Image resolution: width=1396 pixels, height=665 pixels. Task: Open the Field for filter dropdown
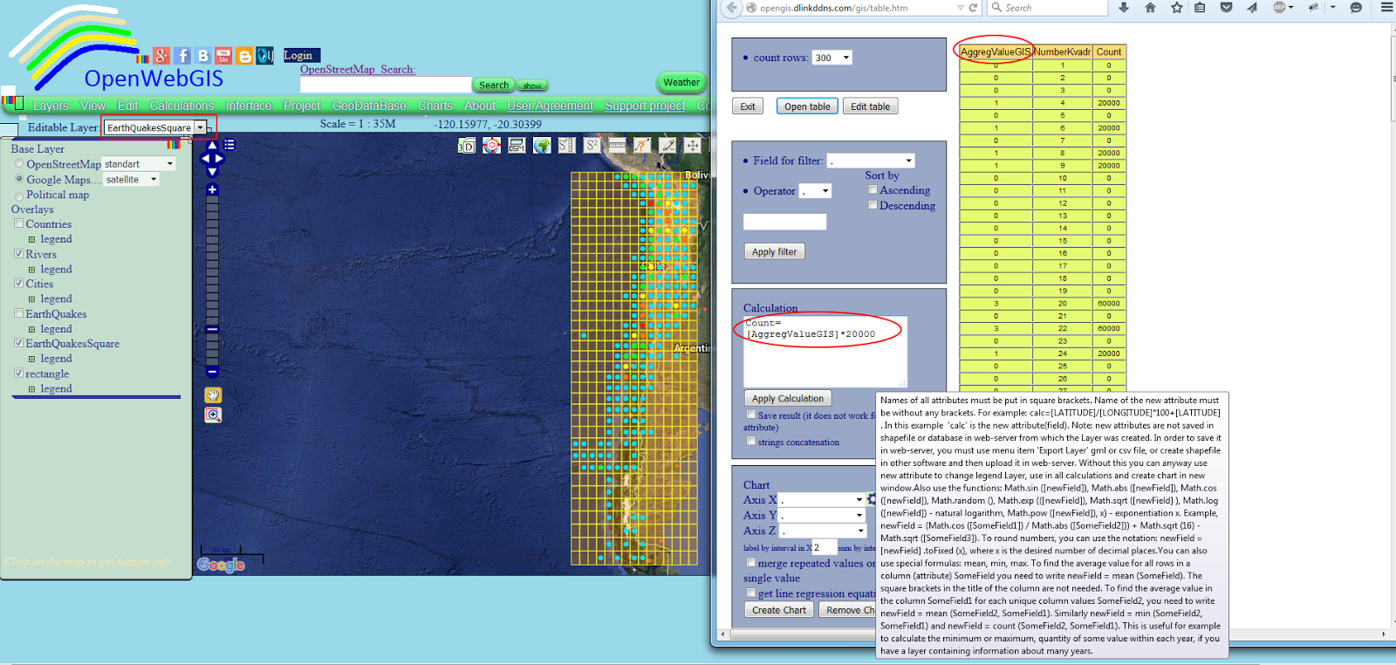pos(871,161)
